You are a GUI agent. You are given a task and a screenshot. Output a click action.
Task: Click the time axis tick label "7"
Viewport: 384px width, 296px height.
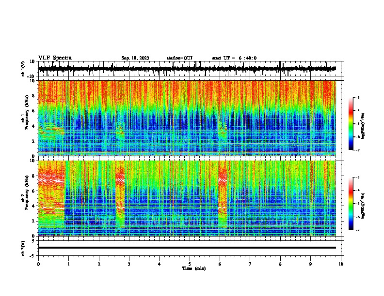pos(250,264)
